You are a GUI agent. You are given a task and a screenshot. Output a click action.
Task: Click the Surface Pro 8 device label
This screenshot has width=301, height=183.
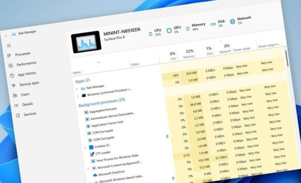pos(114,38)
